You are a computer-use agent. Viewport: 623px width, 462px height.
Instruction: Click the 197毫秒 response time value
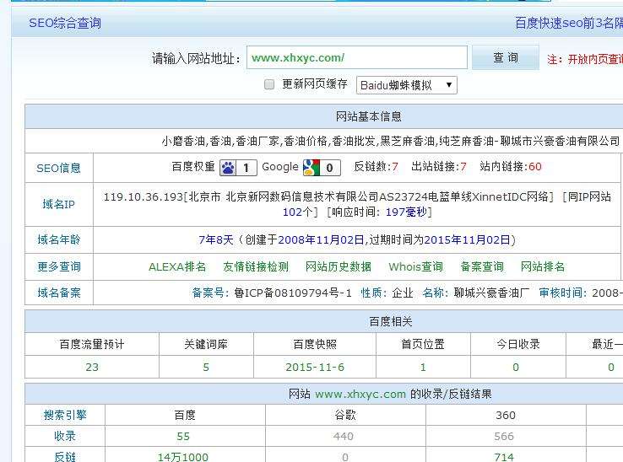[x=406, y=212]
